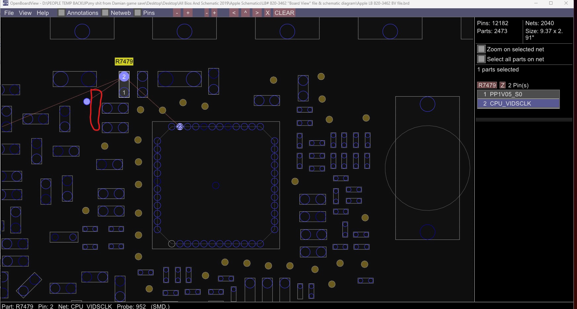Click the < rotate-left toolbar button
Screen dimensions: 577x309
(x=234, y=13)
